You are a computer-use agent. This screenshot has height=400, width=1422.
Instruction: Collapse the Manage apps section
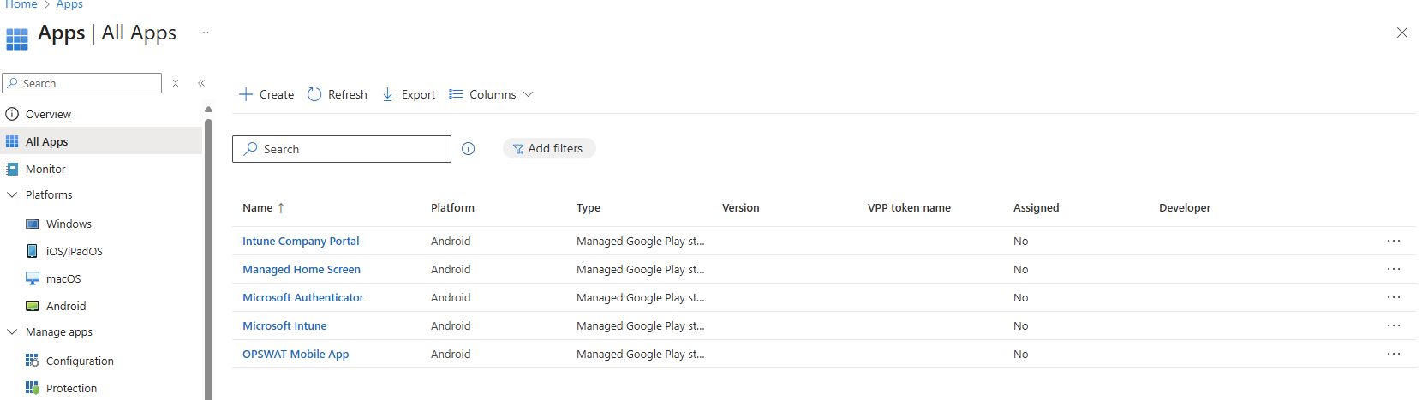pos(12,332)
